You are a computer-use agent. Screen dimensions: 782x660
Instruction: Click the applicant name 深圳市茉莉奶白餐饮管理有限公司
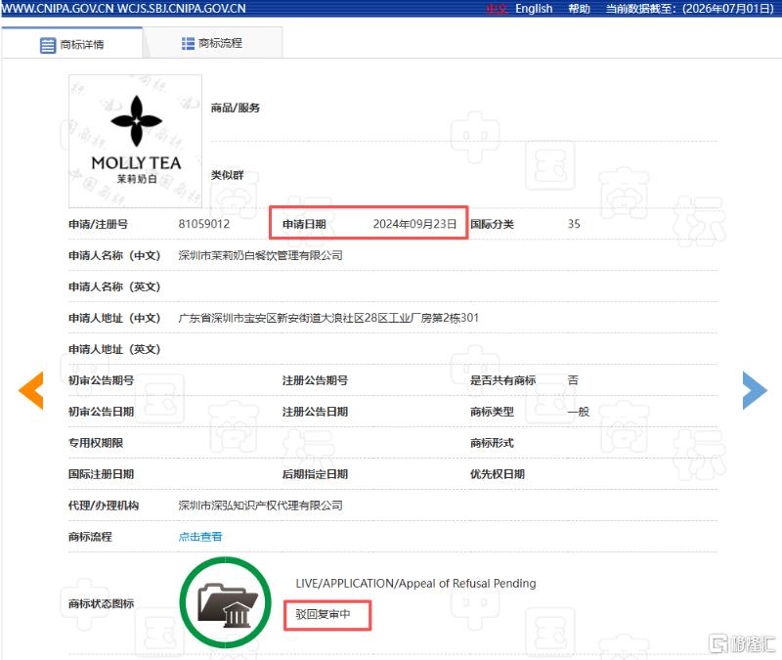[x=260, y=255]
